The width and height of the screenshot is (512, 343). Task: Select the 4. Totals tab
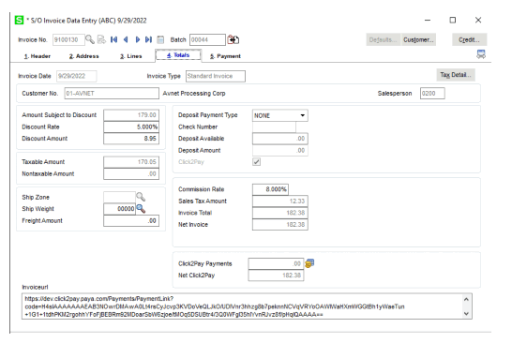click(178, 55)
